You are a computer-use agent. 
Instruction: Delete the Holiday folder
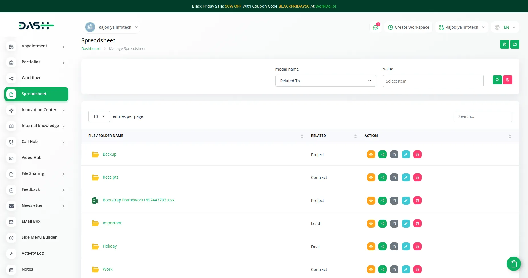[x=418, y=247]
